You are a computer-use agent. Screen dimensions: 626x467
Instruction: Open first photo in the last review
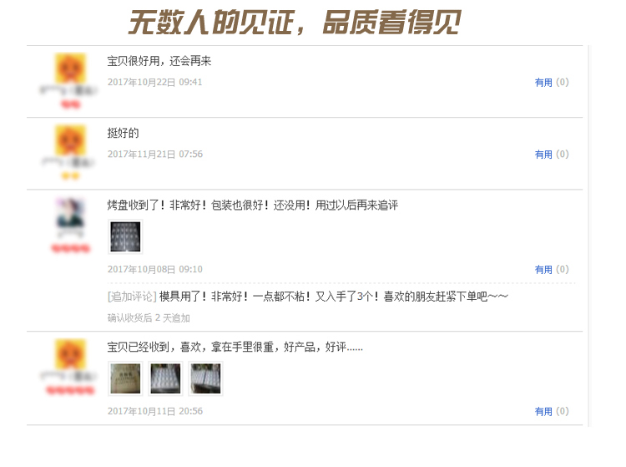pos(125,378)
